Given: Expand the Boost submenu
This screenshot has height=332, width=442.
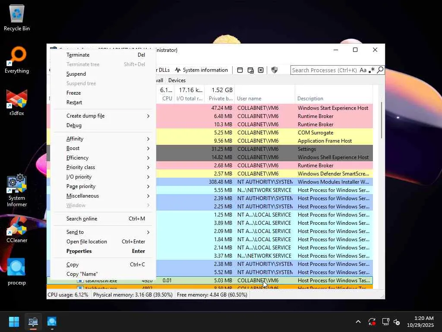Looking at the screenshot, I should [103, 148].
